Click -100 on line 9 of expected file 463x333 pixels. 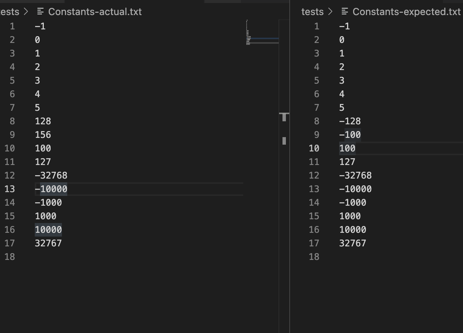coord(350,134)
